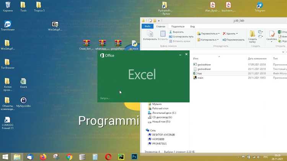This screenshot has width=287, height=161.
Task: Open Локальный диск (C:) in navigation pane
Action: tap(162, 113)
